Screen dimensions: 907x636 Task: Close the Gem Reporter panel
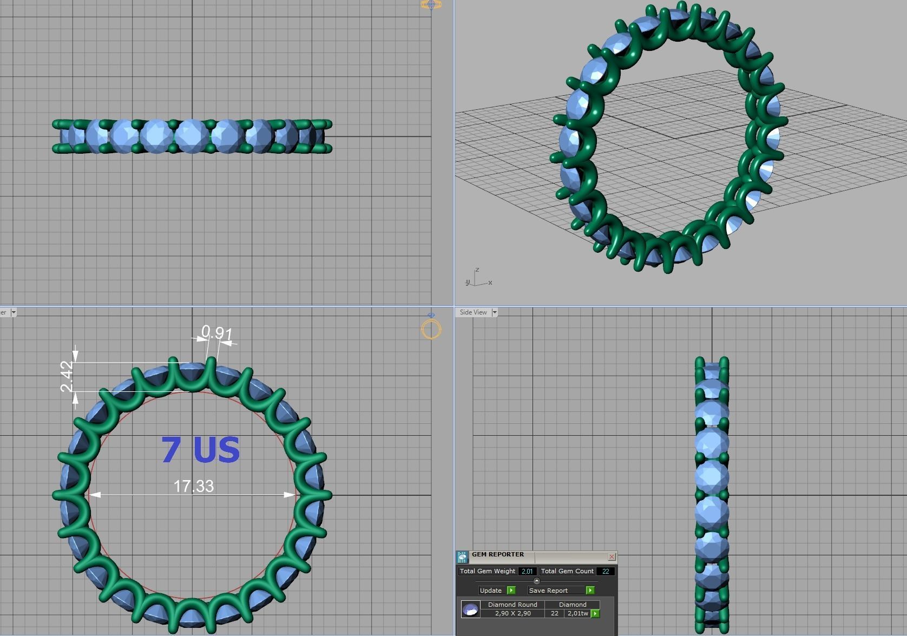(x=612, y=556)
